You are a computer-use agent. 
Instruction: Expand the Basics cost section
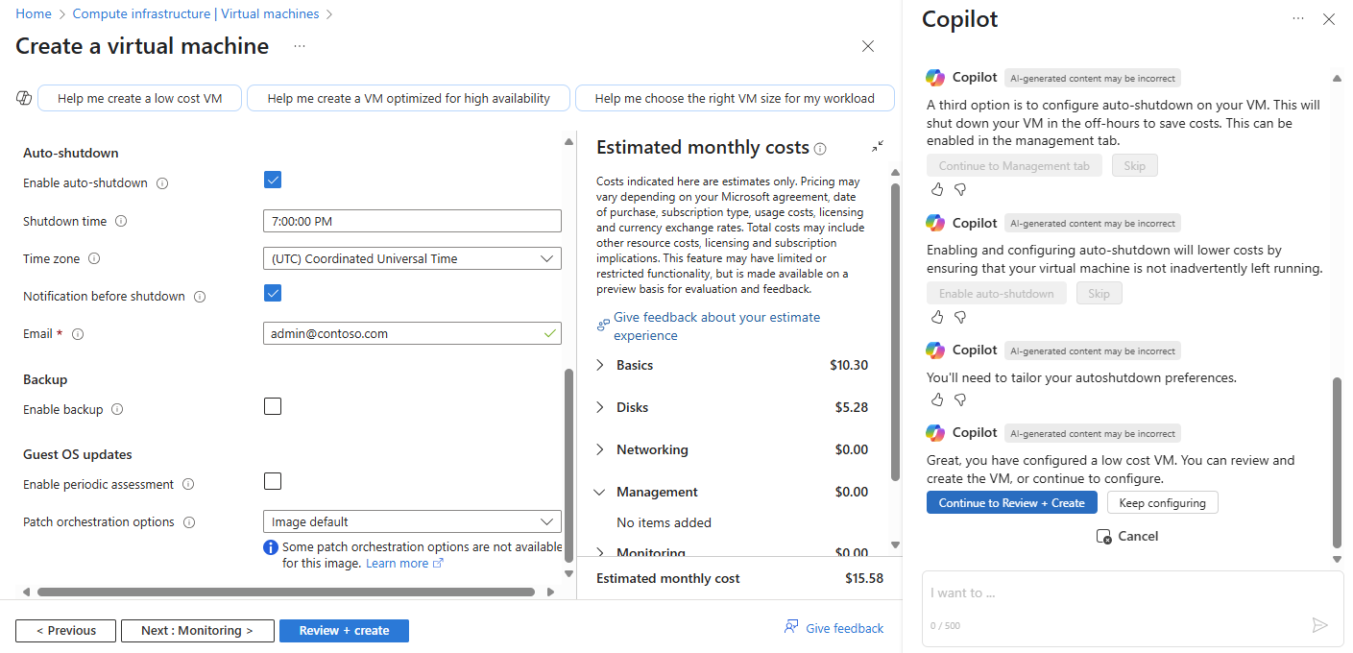pyautogui.click(x=600, y=365)
